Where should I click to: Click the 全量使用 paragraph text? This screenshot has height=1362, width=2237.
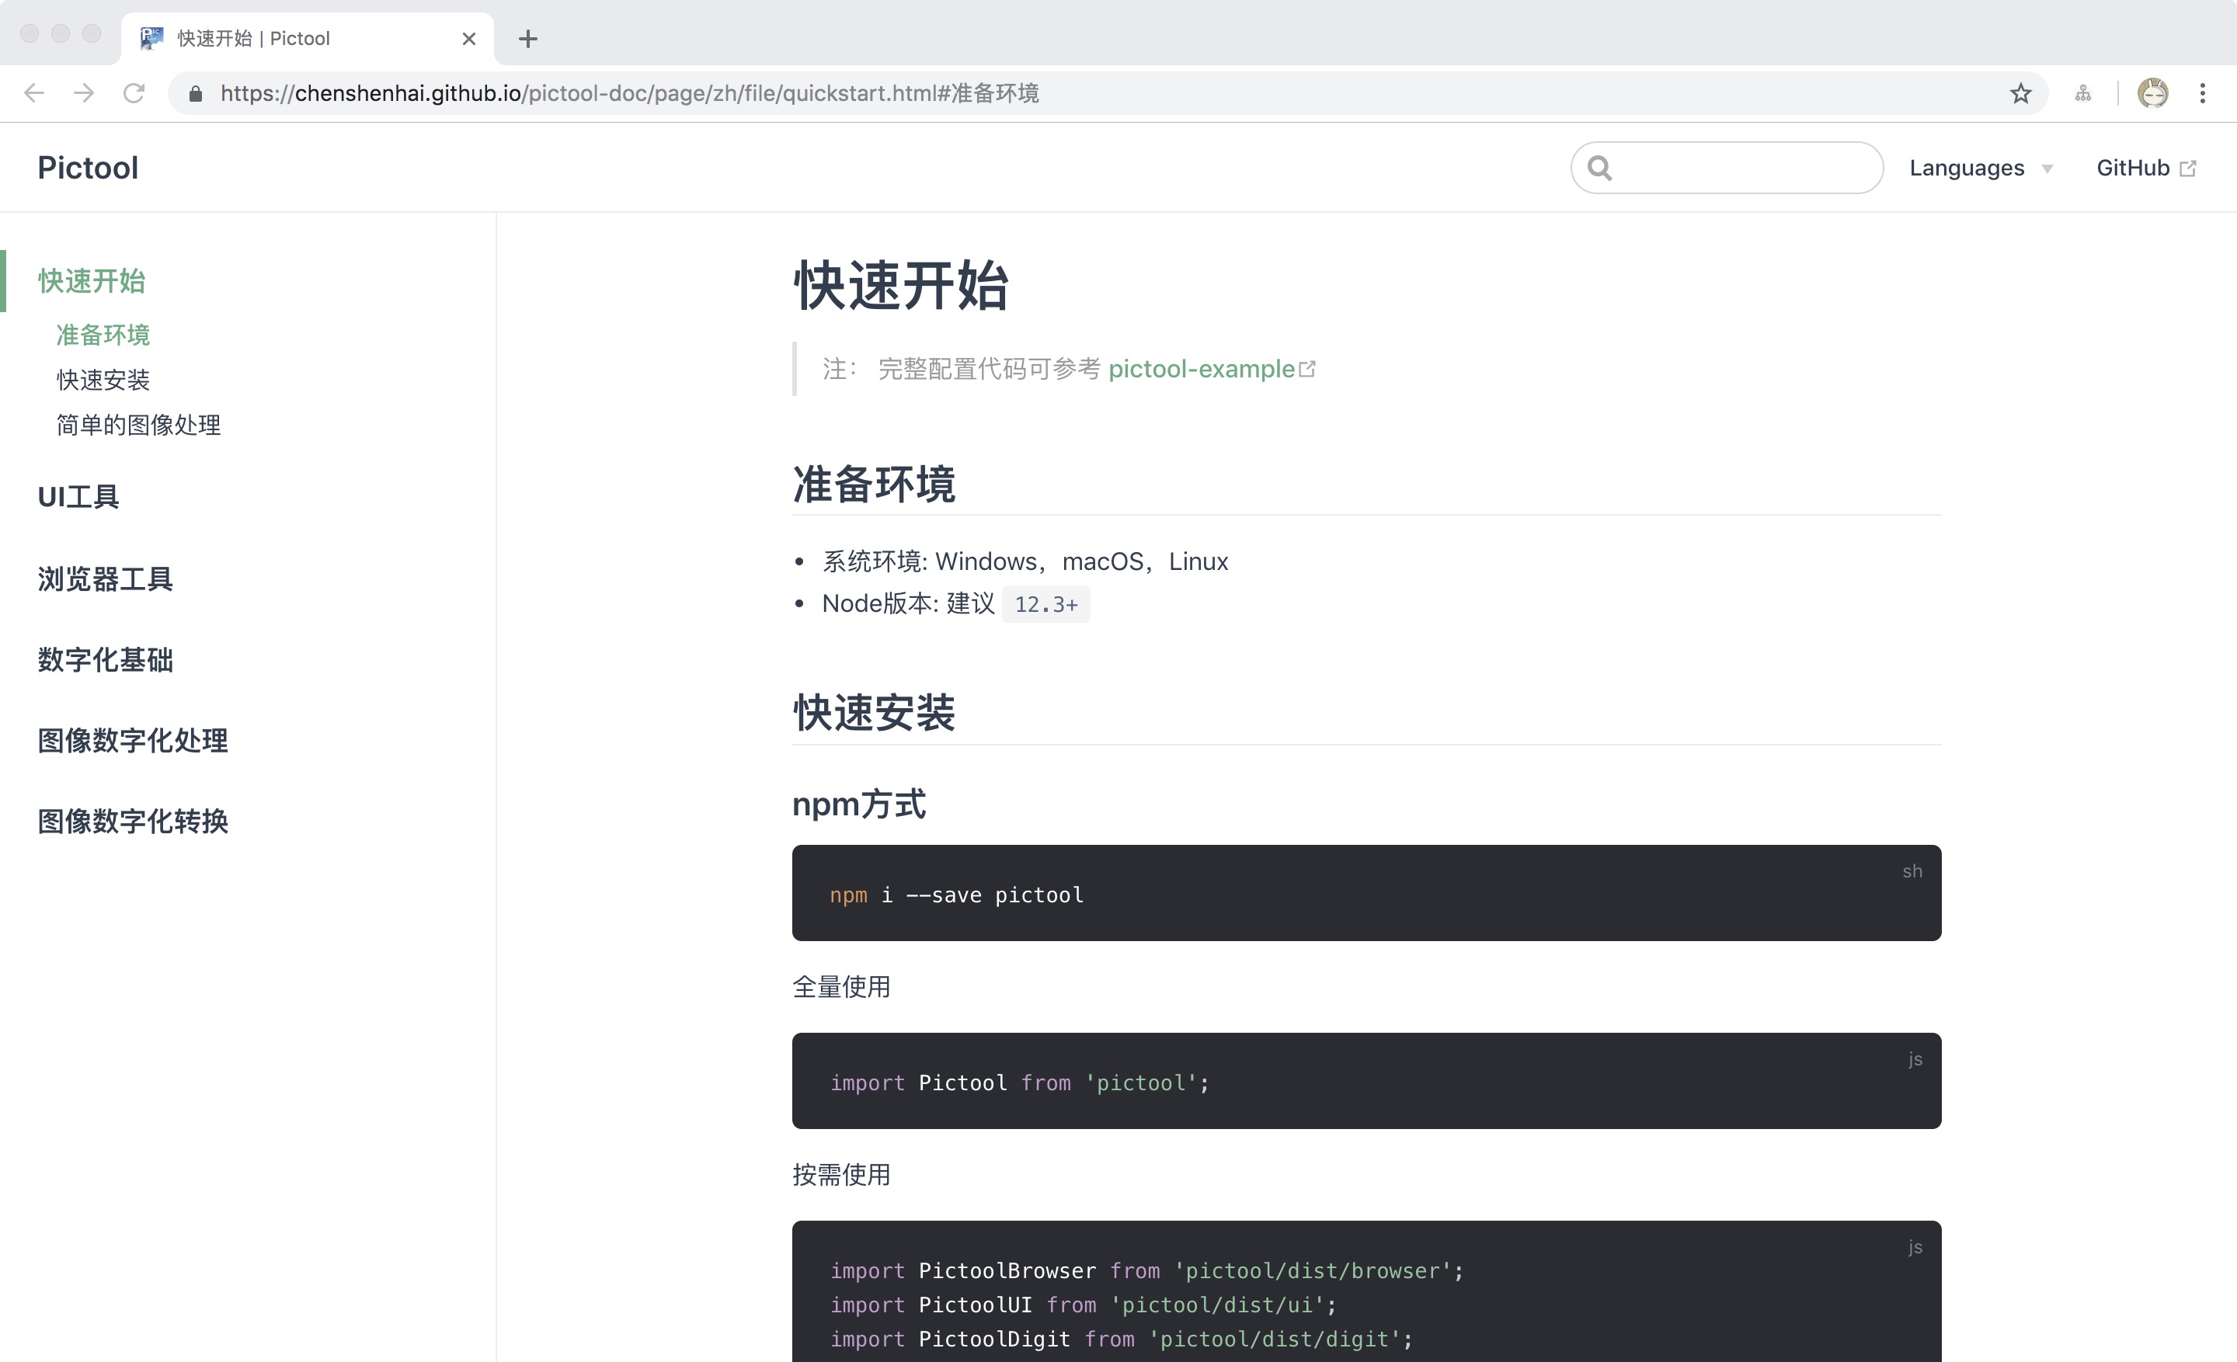(840, 986)
